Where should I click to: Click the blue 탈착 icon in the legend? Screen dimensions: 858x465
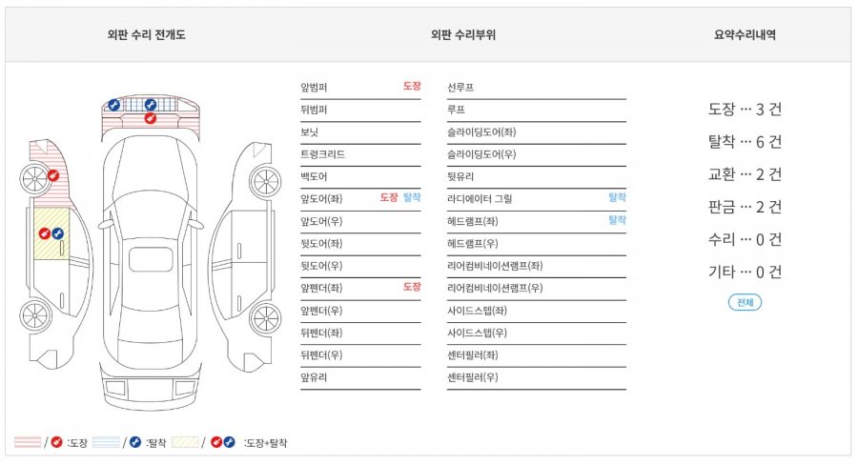[x=135, y=442]
